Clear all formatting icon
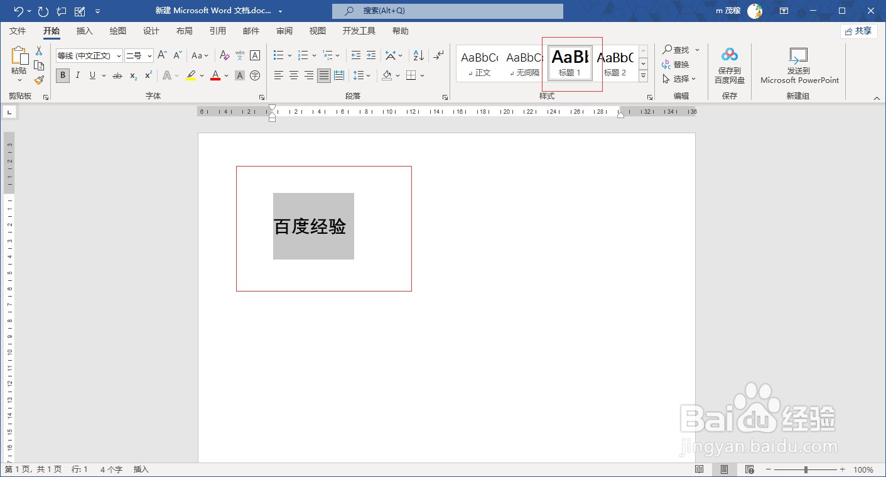The image size is (886, 477). [x=224, y=55]
